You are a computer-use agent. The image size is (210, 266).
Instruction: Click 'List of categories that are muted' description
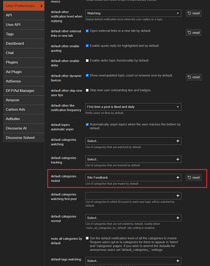pos(112,184)
